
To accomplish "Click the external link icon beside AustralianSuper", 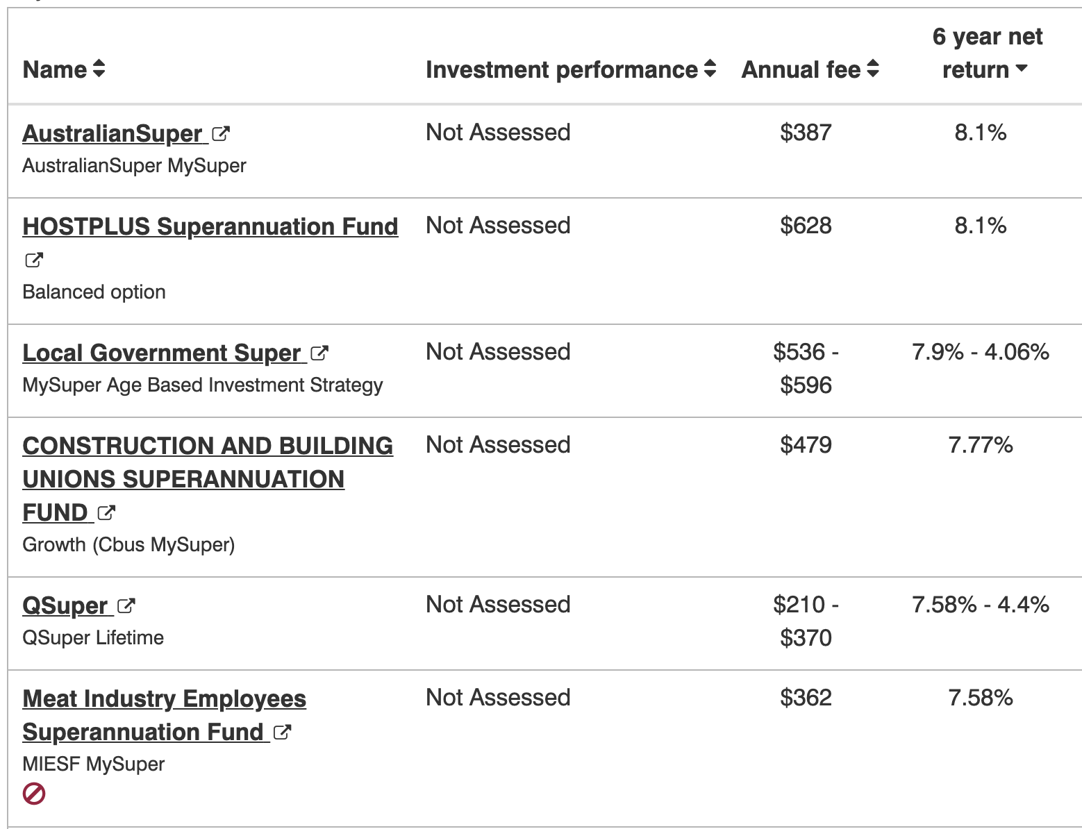I will [x=221, y=133].
